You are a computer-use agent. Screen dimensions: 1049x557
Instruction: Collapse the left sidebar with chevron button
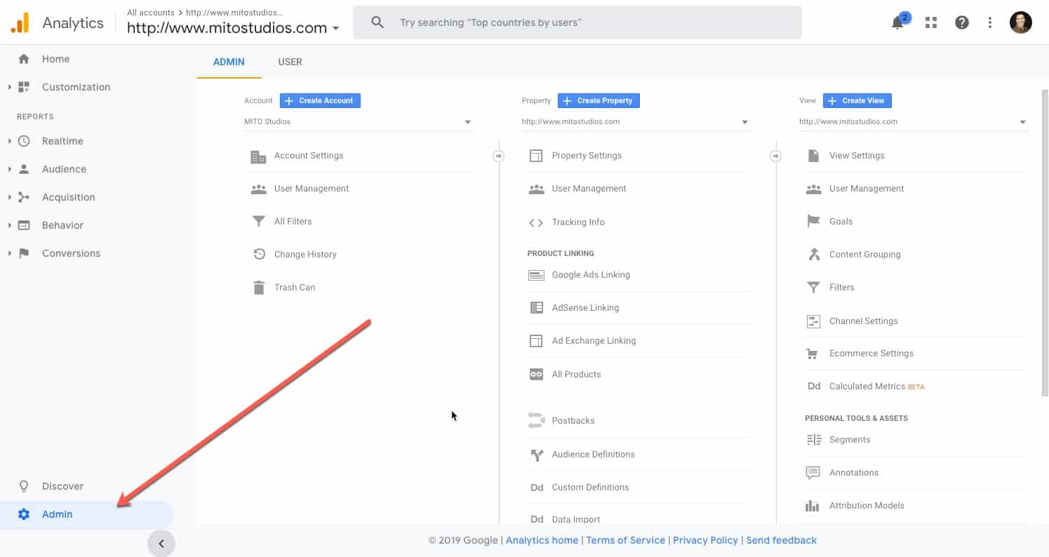click(161, 544)
